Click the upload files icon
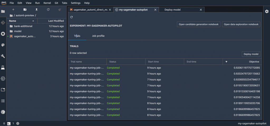 [36, 10]
